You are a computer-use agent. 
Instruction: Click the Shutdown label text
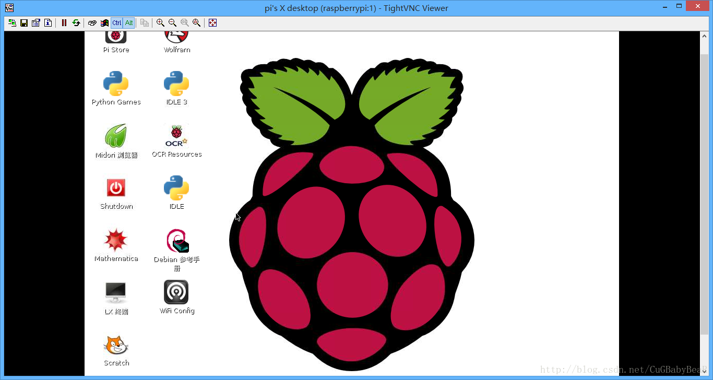(x=116, y=206)
